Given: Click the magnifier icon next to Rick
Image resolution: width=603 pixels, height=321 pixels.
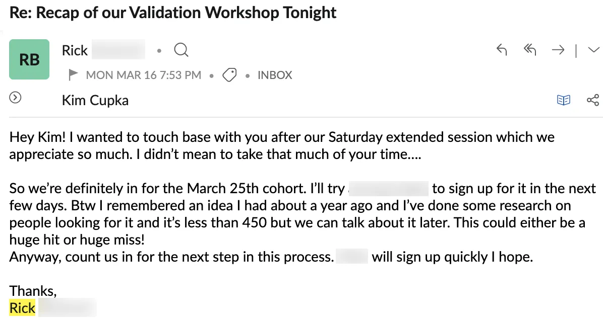Looking at the screenshot, I should (x=181, y=50).
